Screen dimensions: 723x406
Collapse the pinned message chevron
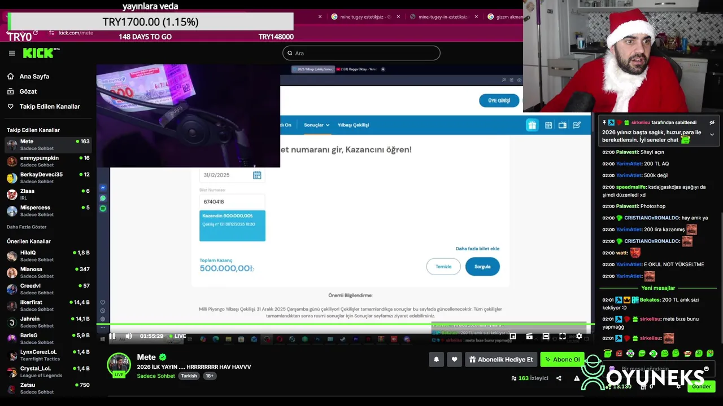(712, 135)
